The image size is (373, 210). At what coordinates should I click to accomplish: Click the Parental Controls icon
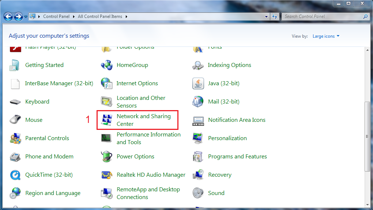15,138
